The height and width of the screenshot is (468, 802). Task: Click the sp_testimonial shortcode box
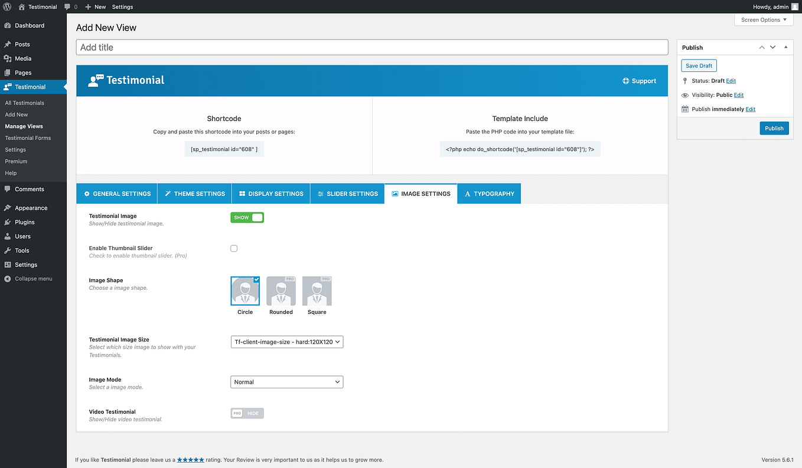pyautogui.click(x=224, y=149)
